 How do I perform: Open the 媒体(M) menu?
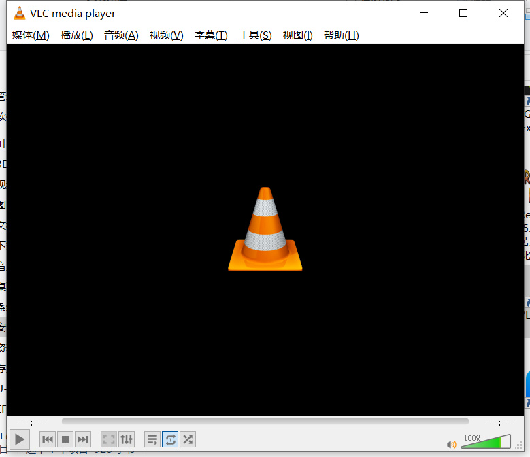point(31,35)
